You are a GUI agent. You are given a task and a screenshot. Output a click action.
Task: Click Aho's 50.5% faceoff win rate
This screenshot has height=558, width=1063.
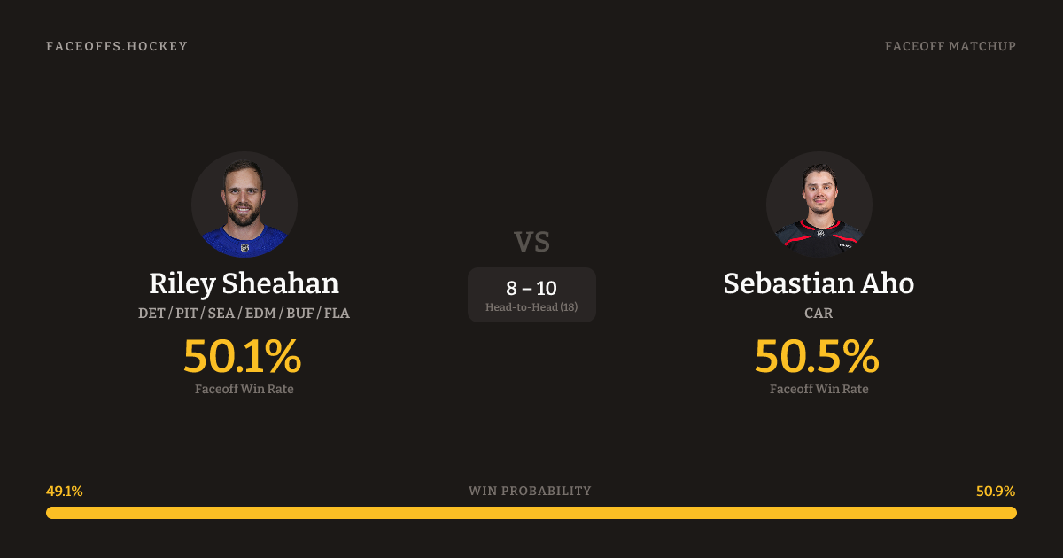click(x=817, y=356)
